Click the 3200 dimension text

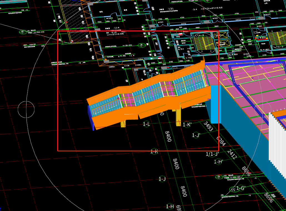pos(282,54)
